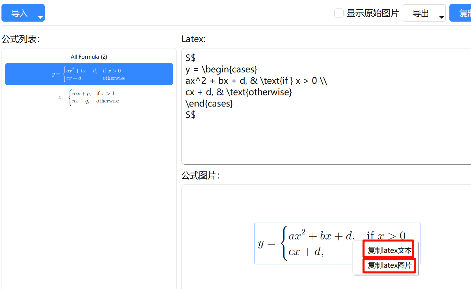Click the 公式图片 heading
Image resolution: width=471 pixels, height=289 pixels.
200,175
